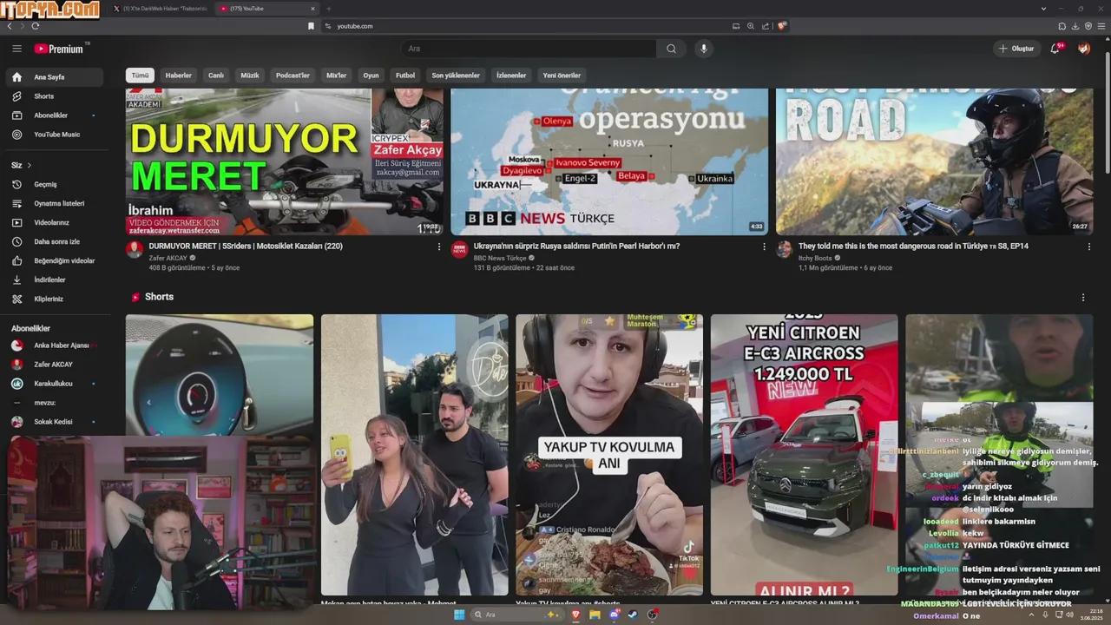The height and width of the screenshot is (625, 1111).
Task: Open Beğendiğim videolar list
Action: 54,260
